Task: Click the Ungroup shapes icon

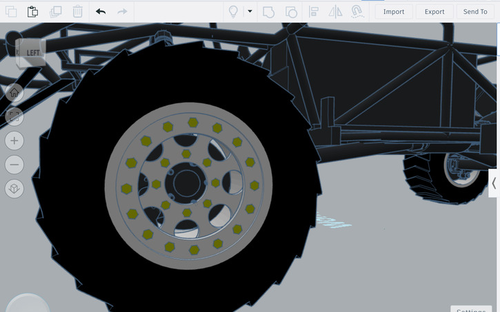Action: coord(291,12)
